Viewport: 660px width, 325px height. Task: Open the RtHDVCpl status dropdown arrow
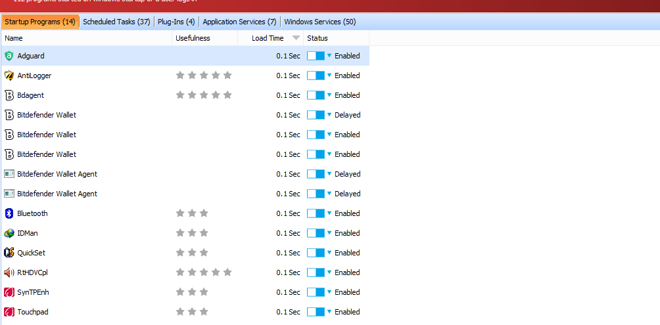click(x=329, y=272)
